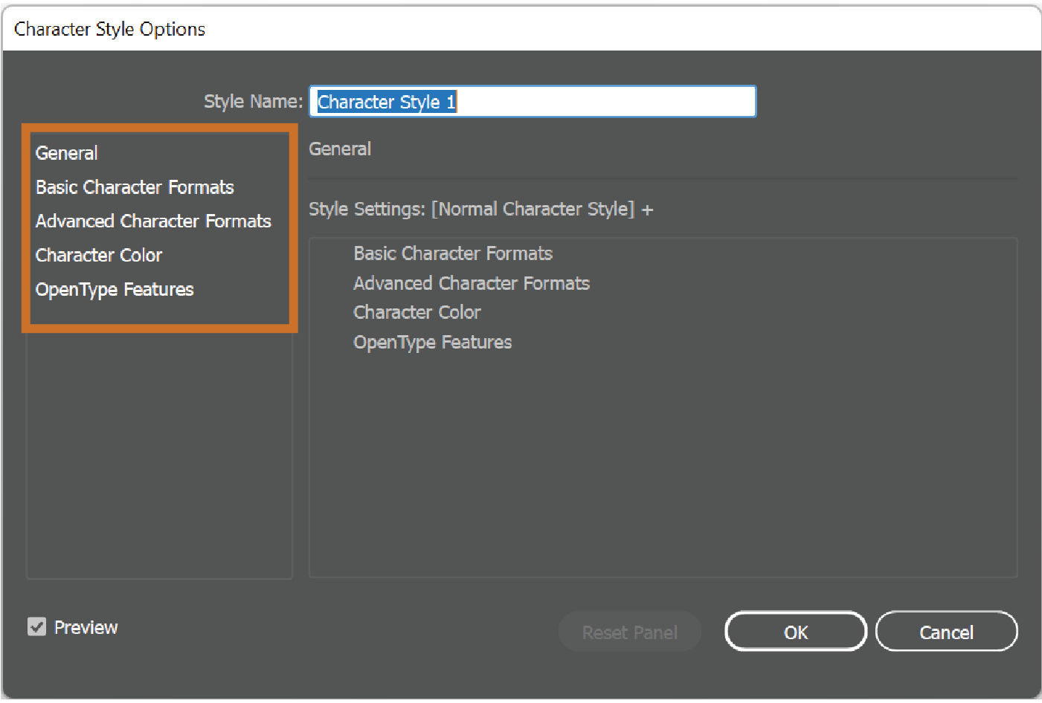Screen dimensions: 1042x703
Task: Select General in the left panel
Action: [x=66, y=153]
